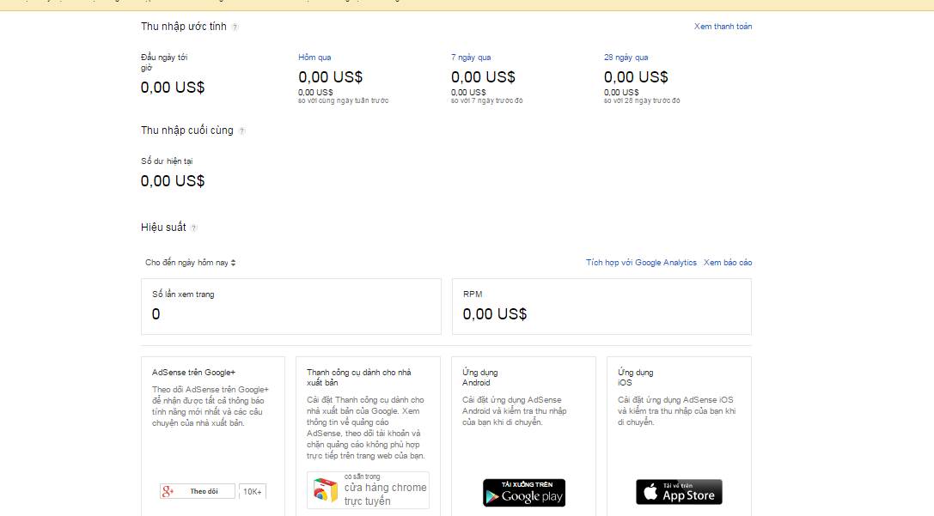Expand the Cho đến ngày hôm nay dropdown
The image size is (934, 516).
tap(191, 263)
